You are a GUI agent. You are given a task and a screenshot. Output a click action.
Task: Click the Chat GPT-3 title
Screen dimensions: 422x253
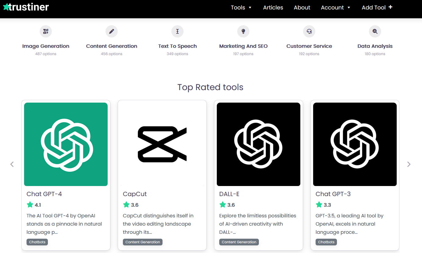pos(333,194)
